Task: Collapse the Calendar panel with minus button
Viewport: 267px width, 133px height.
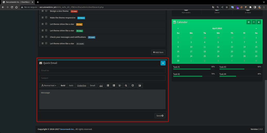Action: pyautogui.click(x=254, y=22)
